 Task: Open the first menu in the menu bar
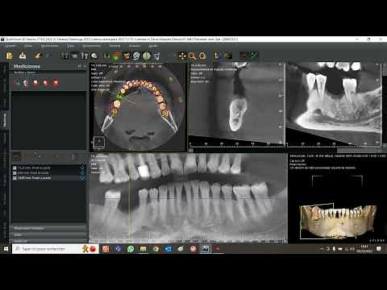click(x=10, y=46)
